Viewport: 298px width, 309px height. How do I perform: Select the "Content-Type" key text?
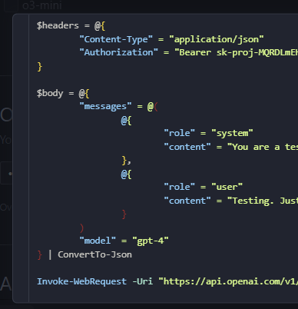116,39
